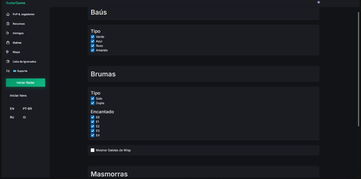Viewport: 361px width, 179px height.
Task: Click the map pin icon for Mapa
Action: pyautogui.click(x=7, y=52)
